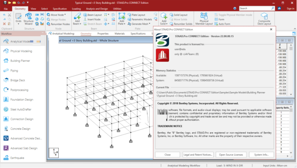The height and width of the screenshot is (168, 297).
Task: Open the Steel AutoDrafter workflow
Action: pos(6,109)
